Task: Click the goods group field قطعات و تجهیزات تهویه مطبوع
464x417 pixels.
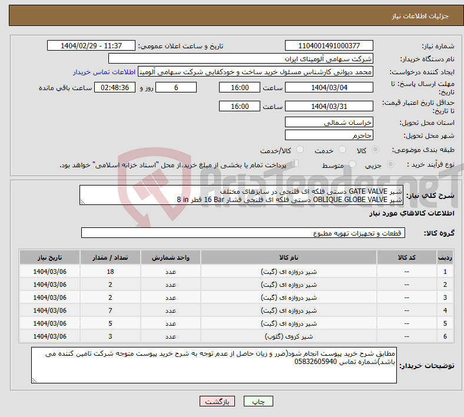Action: click(243, 233)
